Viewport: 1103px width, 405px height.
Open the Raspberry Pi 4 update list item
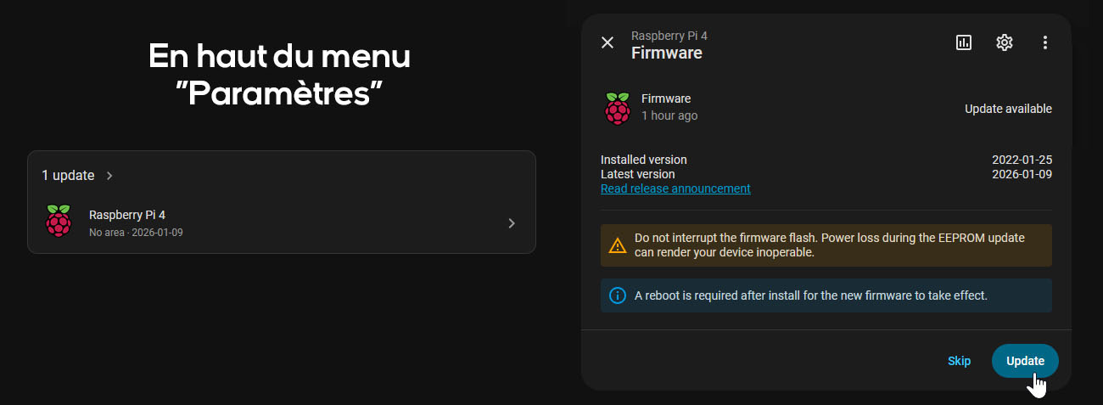[x=282, y=223]
